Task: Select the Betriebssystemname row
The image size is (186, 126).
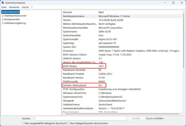Action: click(122, 16)
